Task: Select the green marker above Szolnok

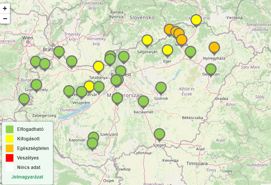Action: click(161, 87)
